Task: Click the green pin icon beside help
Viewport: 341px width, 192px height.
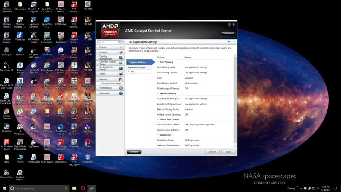Action: (x=229, y=42)
